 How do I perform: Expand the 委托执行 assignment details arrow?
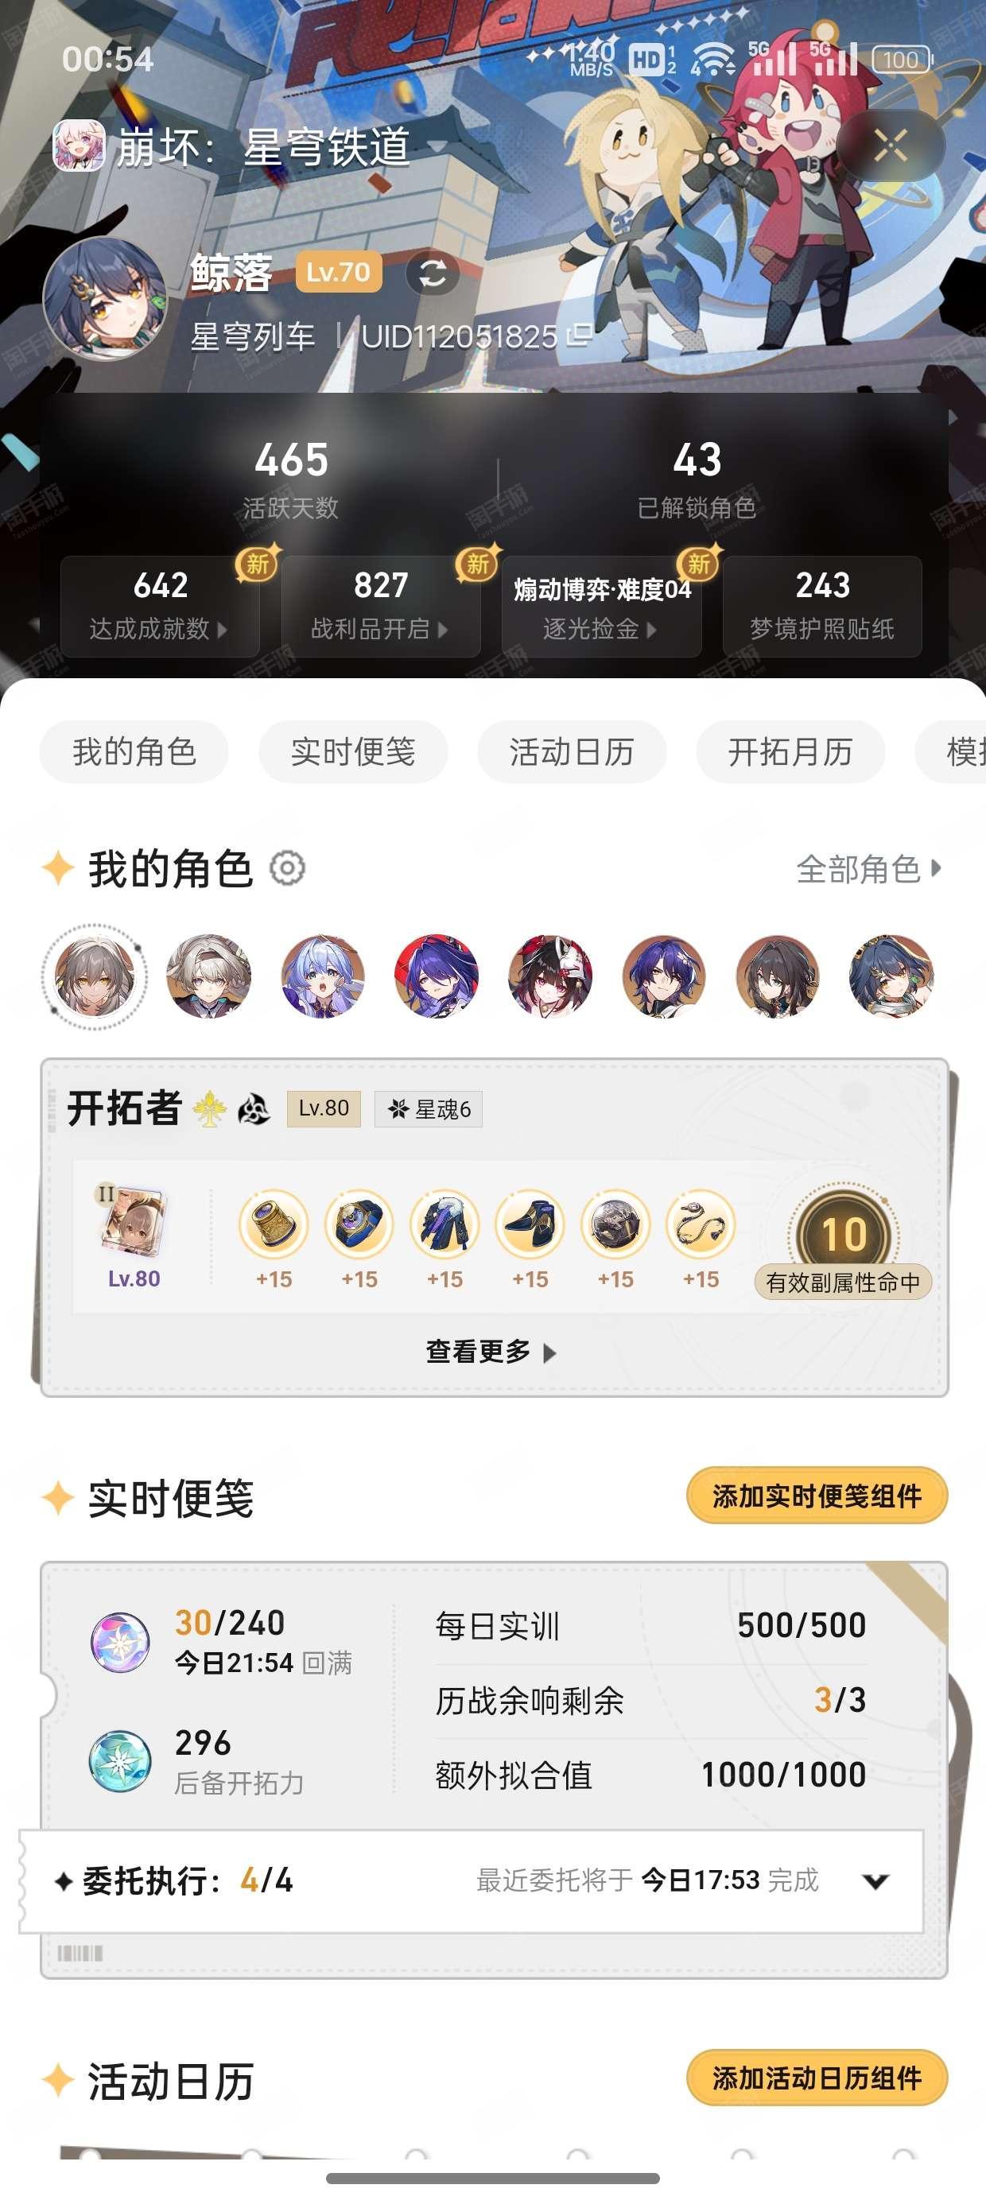(x=875, y=1880)
